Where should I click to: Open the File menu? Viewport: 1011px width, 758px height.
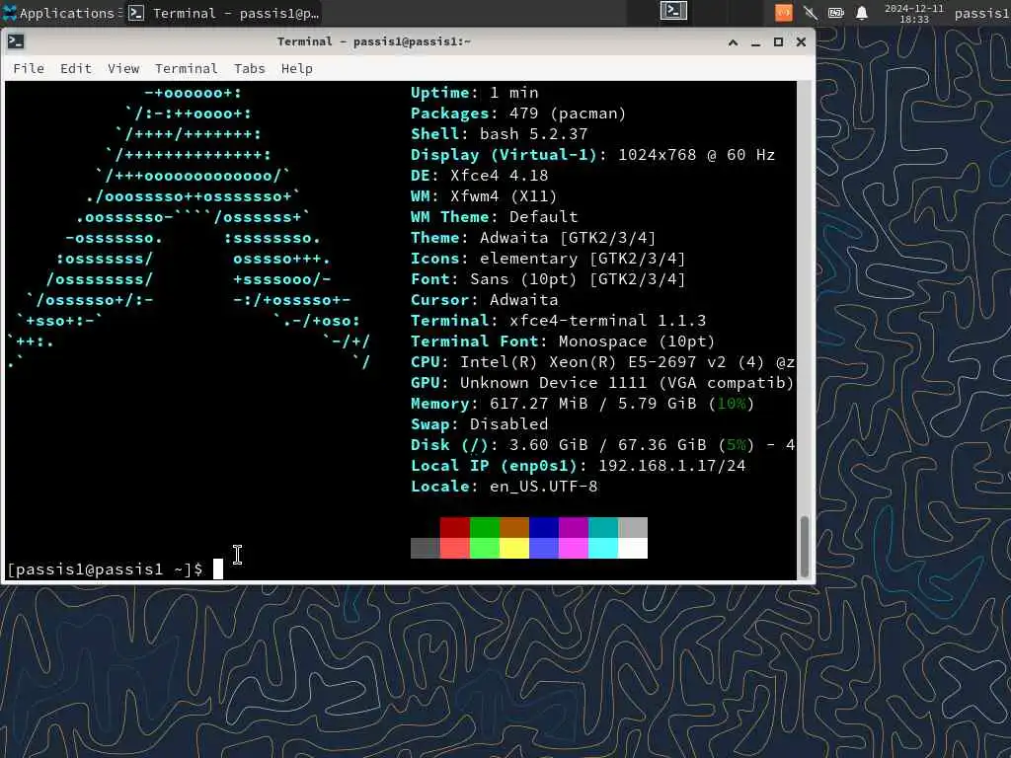pos(29,68)
